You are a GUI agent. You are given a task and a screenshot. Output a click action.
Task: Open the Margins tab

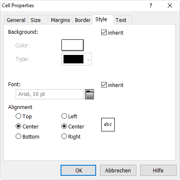click(60, 20)
